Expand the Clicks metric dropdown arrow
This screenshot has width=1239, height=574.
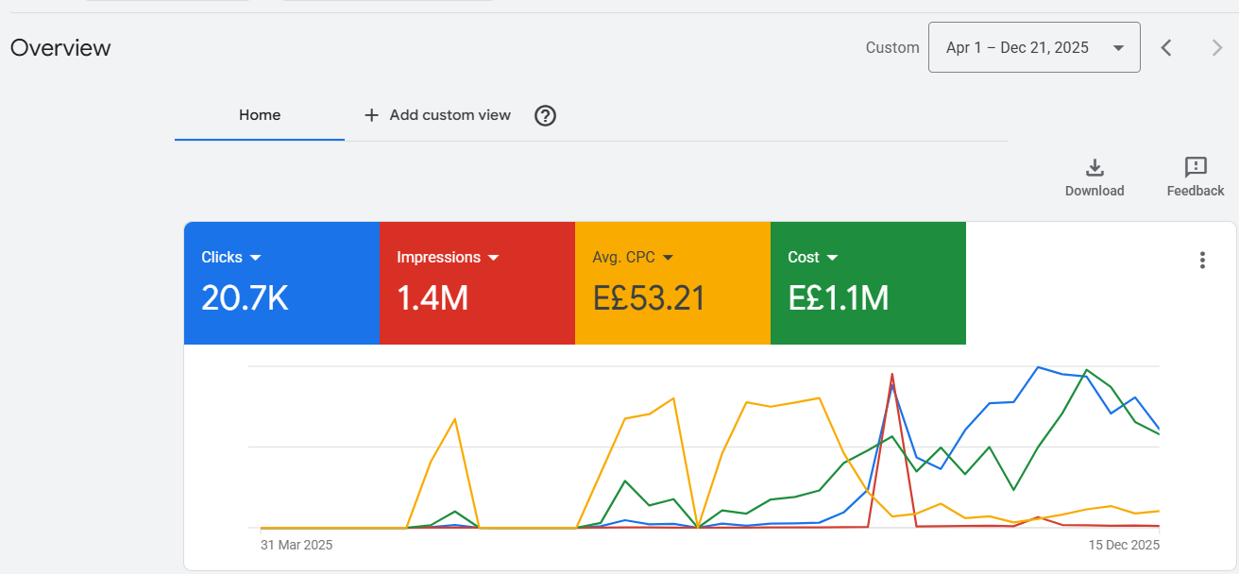(255, 258)
